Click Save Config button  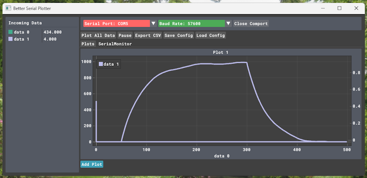point(178,35)
